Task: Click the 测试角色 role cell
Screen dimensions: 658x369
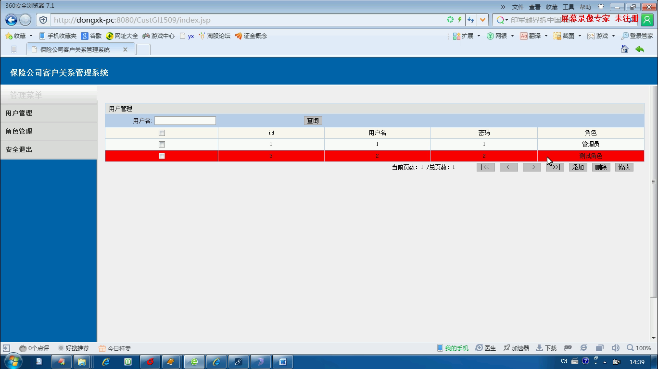Action: pos(591,156)
